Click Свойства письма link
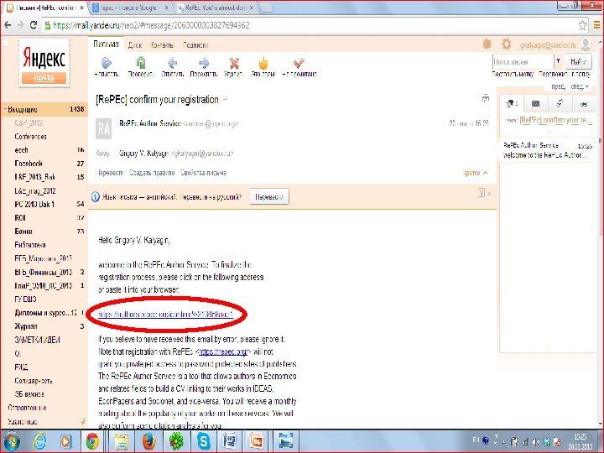Screen dimensions: 604x453 click(x=203, y=173)
